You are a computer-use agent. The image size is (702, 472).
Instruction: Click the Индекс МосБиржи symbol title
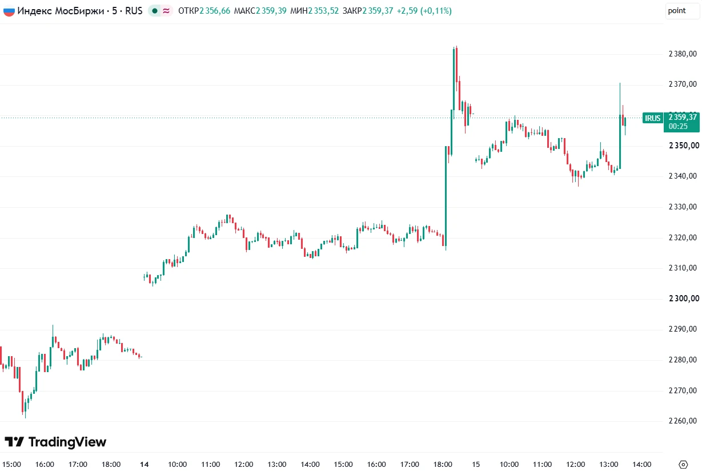(x=61, y=10)
